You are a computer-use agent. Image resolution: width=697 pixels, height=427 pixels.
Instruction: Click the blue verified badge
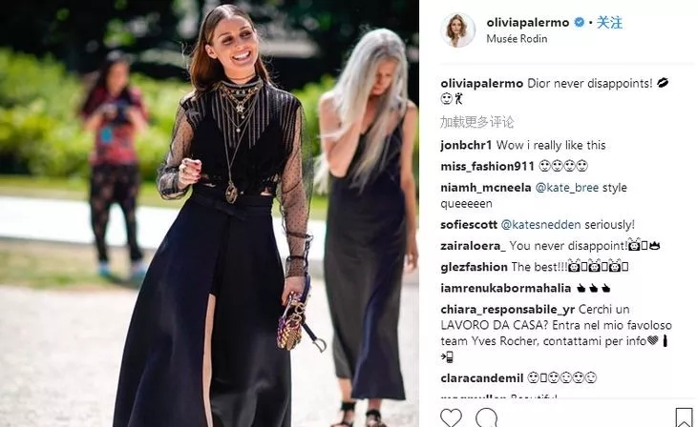click(580, 22)
